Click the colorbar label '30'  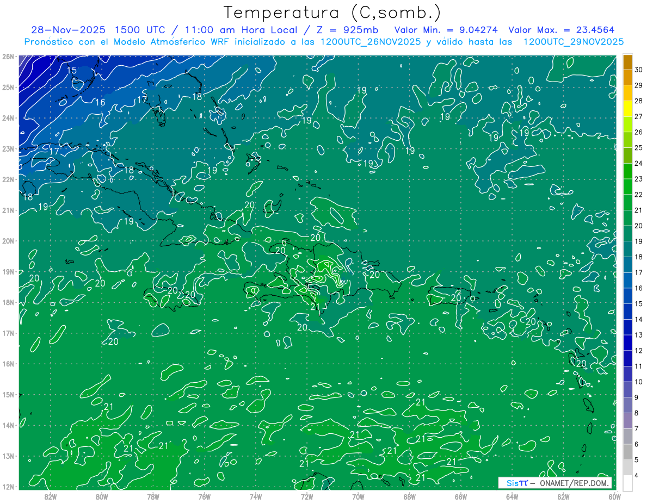(639, 70)
